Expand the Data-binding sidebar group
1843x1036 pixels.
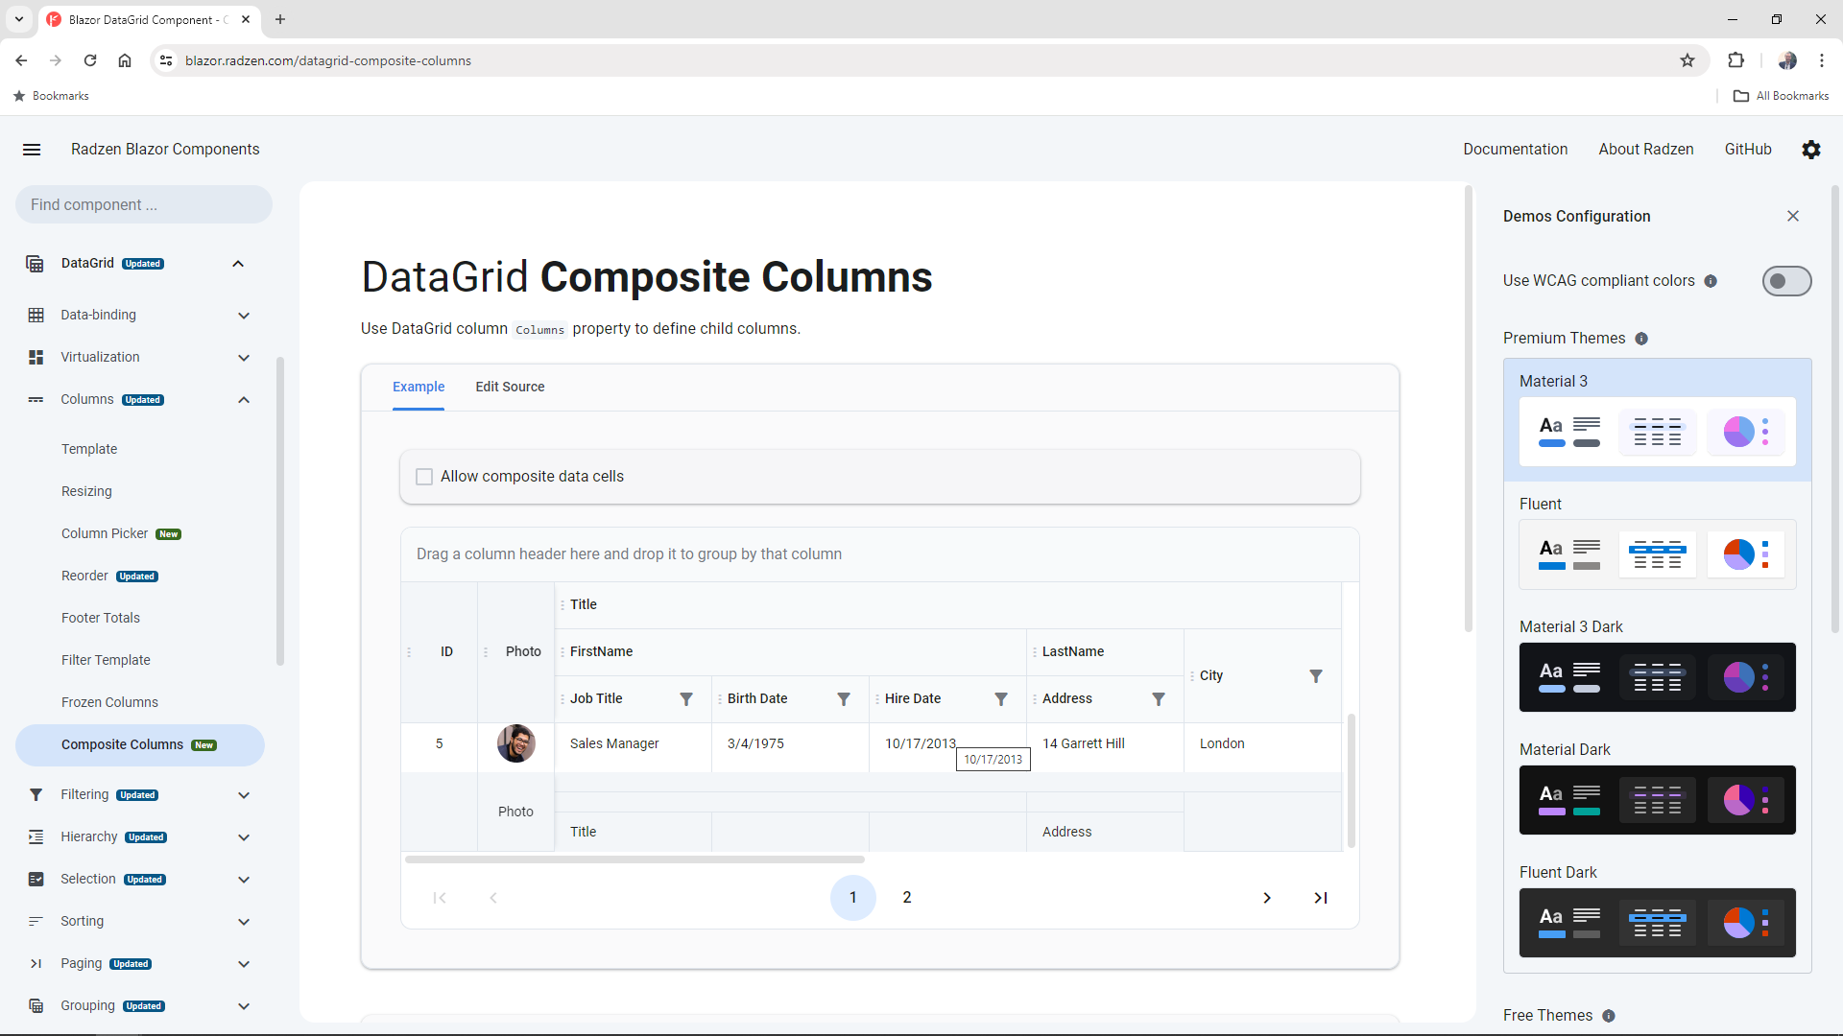(x=244, y=316)
